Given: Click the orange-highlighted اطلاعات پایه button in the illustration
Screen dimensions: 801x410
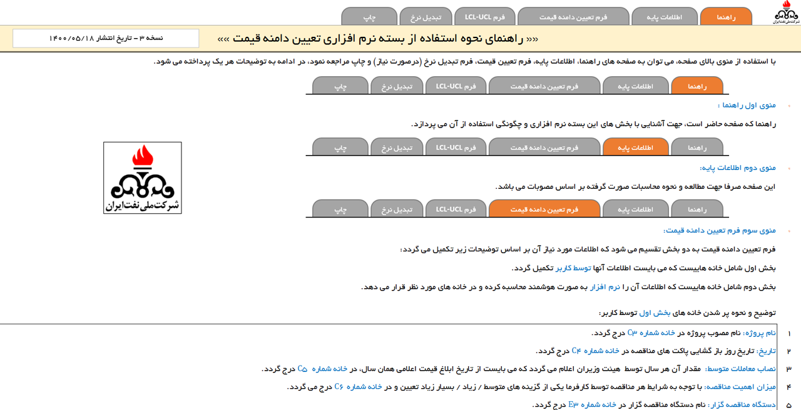Looking at the screenshot, I should pyautogui.click(x=635, y=147).
